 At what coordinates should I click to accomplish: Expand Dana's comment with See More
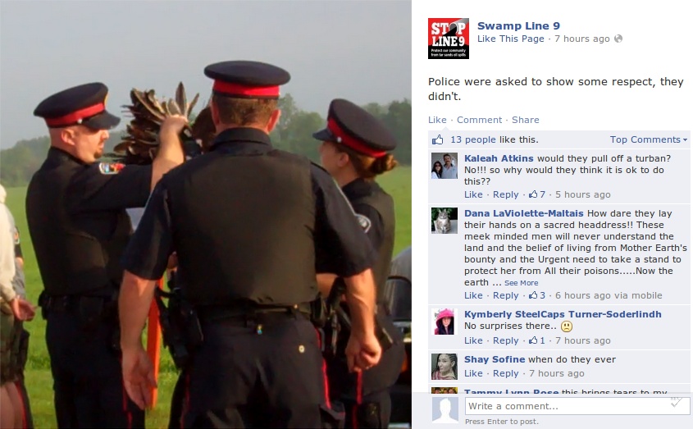521,283
